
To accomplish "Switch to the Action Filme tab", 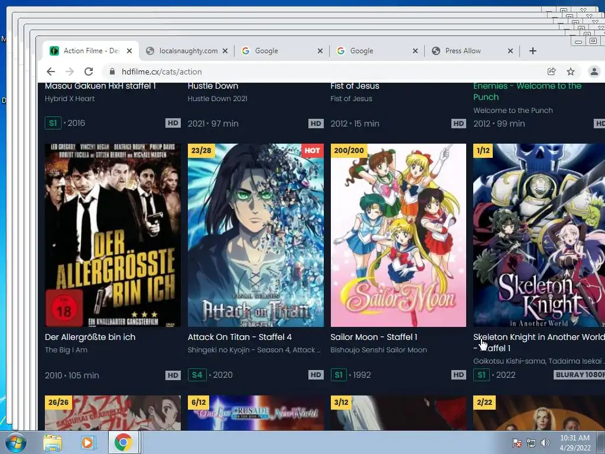I will click(90, 51).
